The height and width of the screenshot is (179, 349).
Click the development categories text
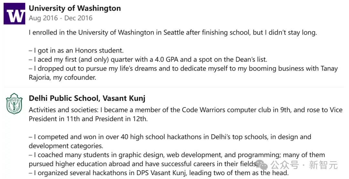(66, 146)
